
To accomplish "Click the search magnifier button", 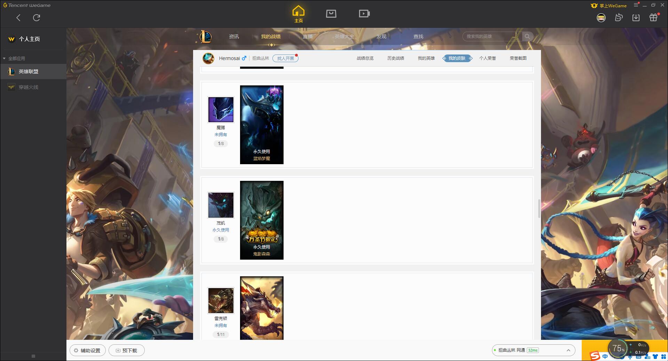I will (x=527, y=36).
